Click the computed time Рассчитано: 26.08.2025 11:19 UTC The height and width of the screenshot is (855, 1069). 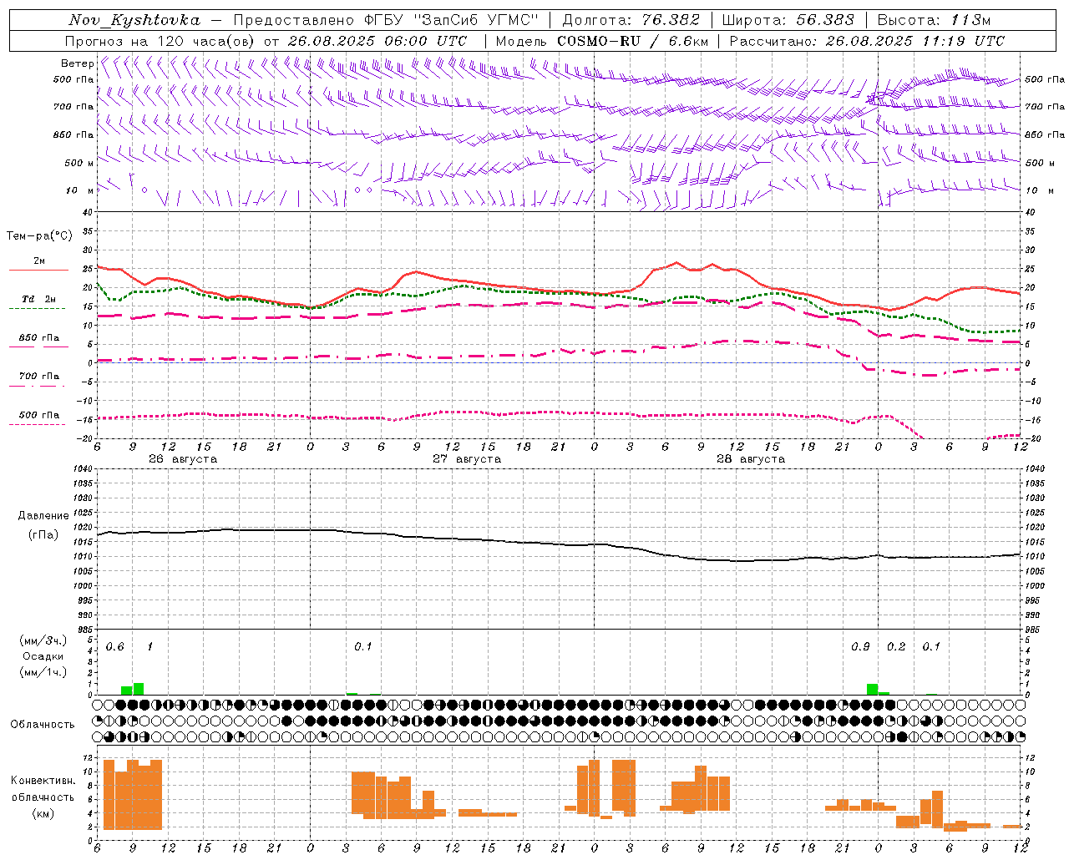tap(867, 41)
